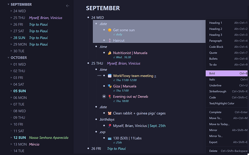Follow the » link after WorkFlowy team meeting
Viewport: 249px width, 155px height.
click(155, 76)
